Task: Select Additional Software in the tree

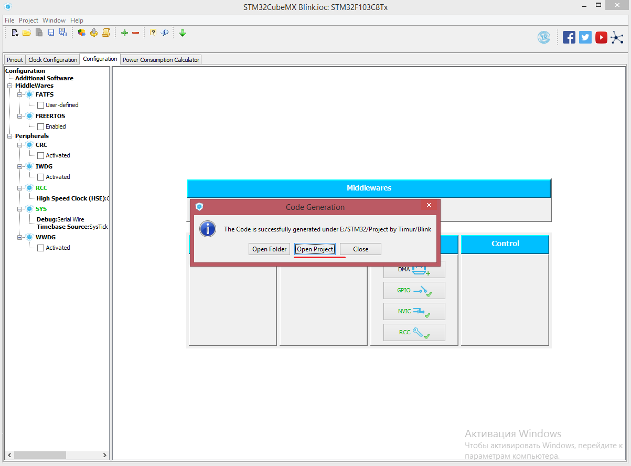Action: point(44,78)
